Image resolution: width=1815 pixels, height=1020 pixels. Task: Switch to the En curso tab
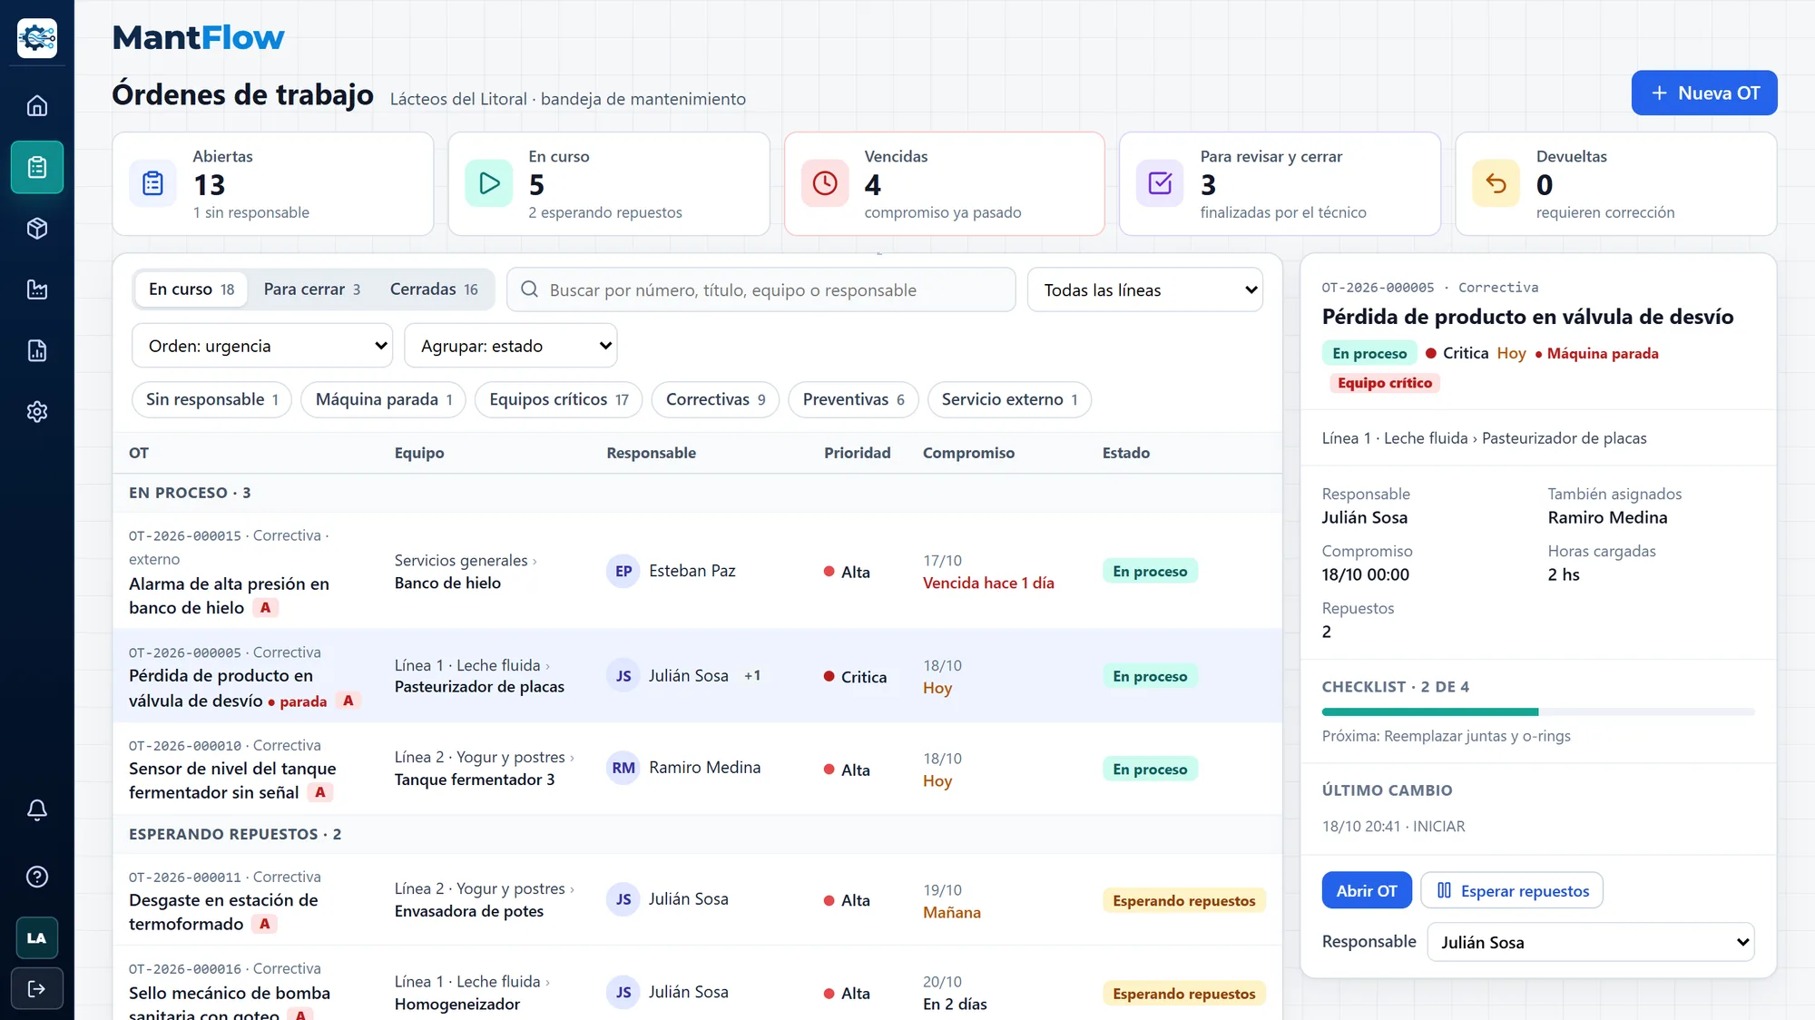(191, 289)
